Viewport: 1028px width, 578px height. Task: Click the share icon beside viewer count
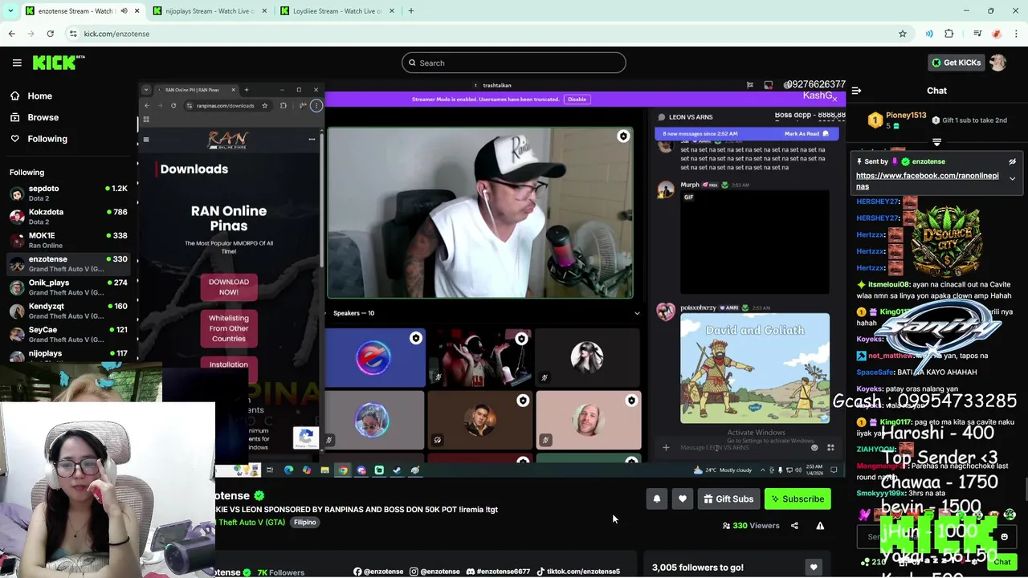tap(794, 526)
